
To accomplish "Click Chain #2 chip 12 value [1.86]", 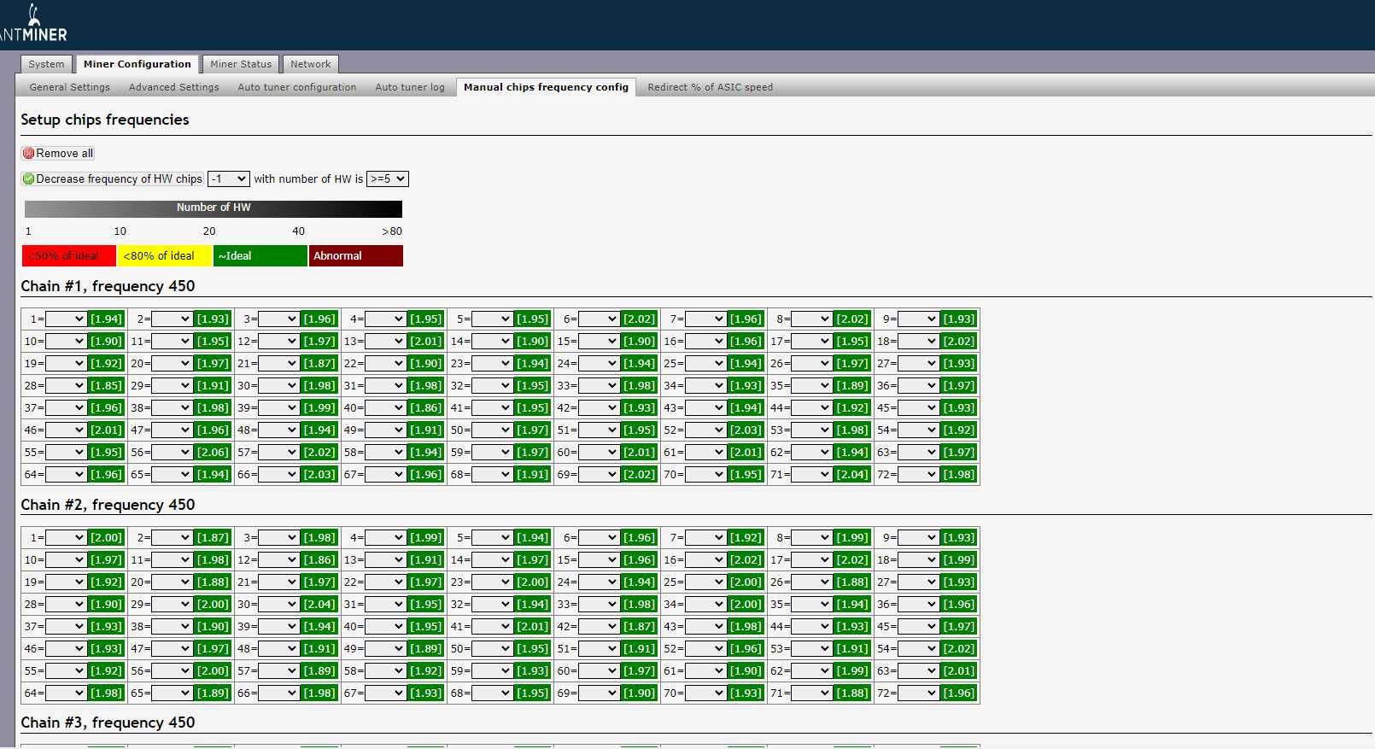I will [x=319, y=560].
